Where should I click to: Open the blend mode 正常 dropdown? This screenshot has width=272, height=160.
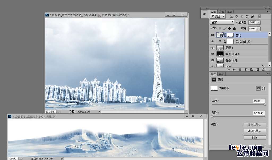pos(222,23)
